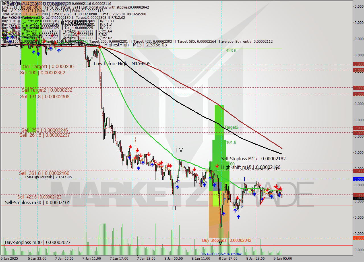Screen dimensions: 364x262
Task: Click the '8 Jan 11:00' time label
Action: pos(201,259)
